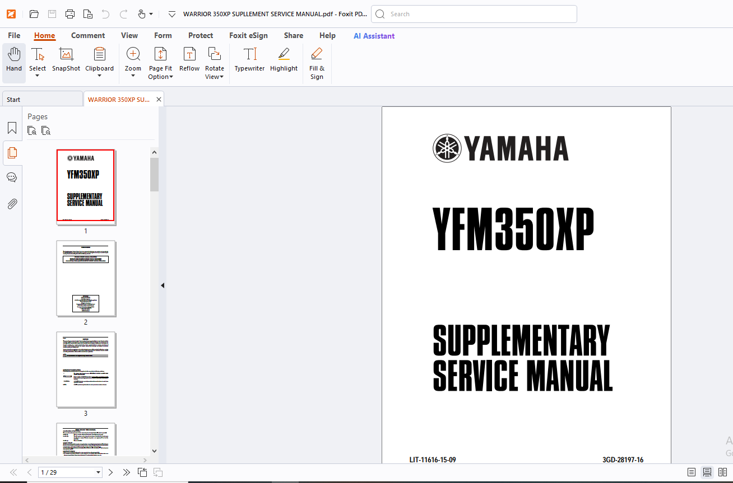Open the File menu
This screenshot has width=733, height=483.
[x=14, y=35]
